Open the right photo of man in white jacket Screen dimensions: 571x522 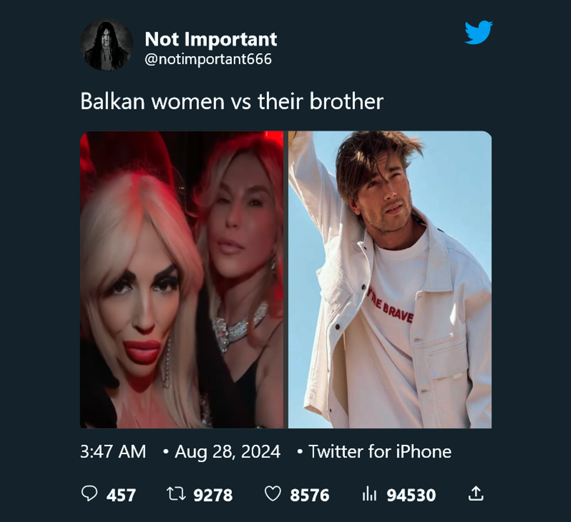click(390, 280)
